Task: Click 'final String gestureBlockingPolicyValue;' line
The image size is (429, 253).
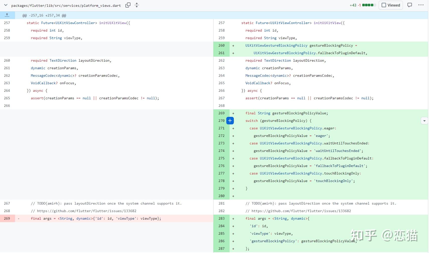Action: 287,113
